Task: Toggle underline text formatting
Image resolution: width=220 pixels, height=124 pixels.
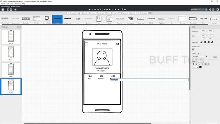Action: [199, 64]
